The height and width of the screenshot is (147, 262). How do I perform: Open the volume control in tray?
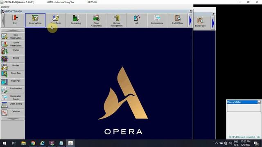230,143
